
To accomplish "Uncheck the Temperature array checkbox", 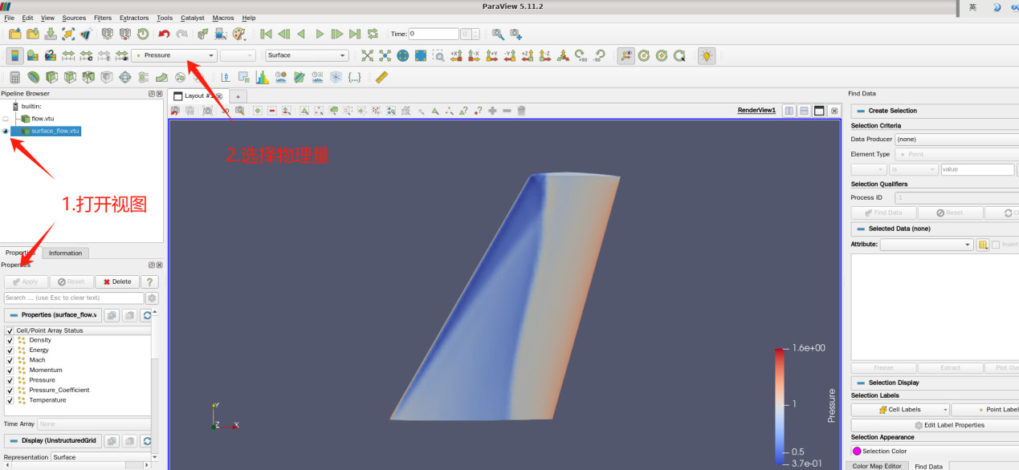I will [x=10, y=400].
